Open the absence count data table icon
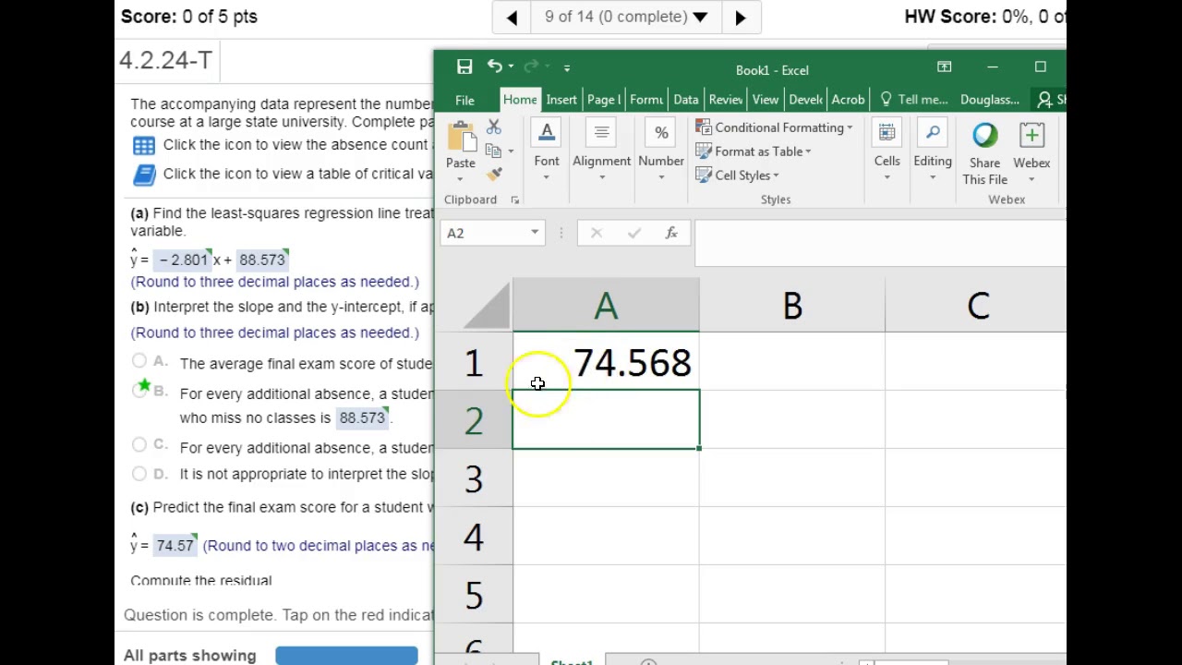This screenshot has width=1182, height=665. point(144,145)
